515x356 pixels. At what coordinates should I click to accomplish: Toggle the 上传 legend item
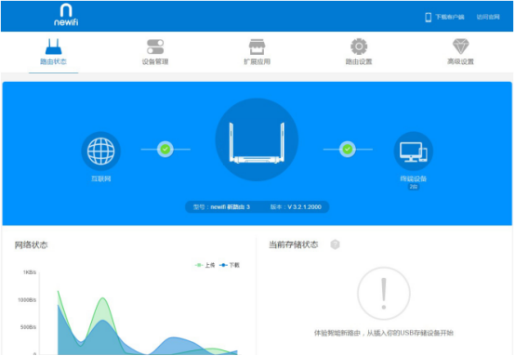click(x=205, y=265)
